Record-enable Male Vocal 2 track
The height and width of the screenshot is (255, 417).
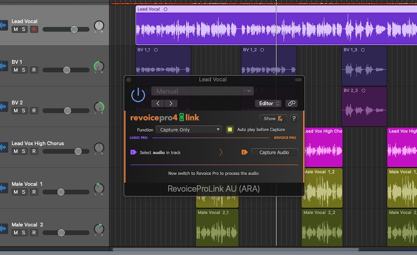[34, 233]
